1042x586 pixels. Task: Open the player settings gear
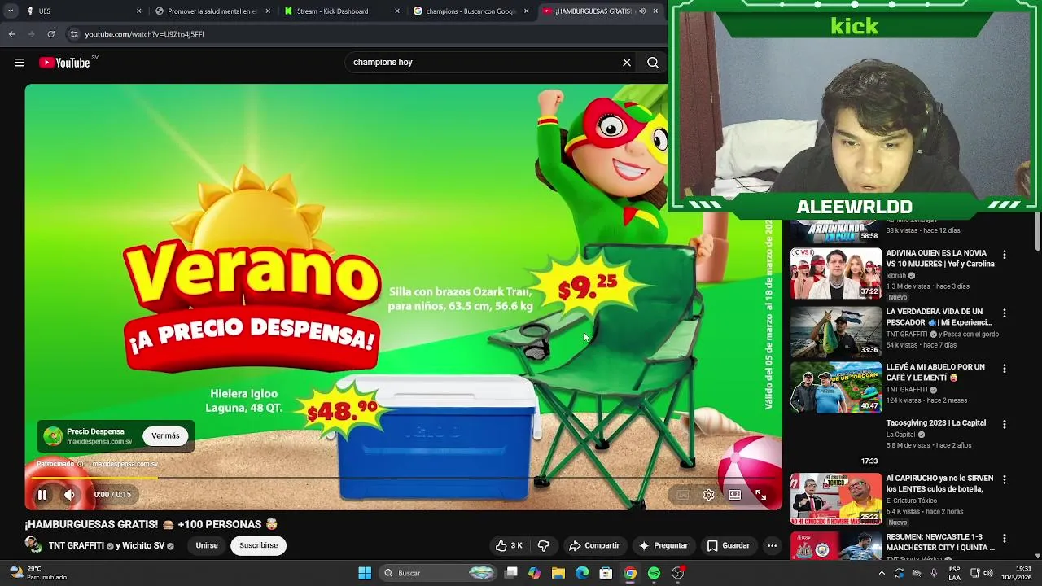709,494
